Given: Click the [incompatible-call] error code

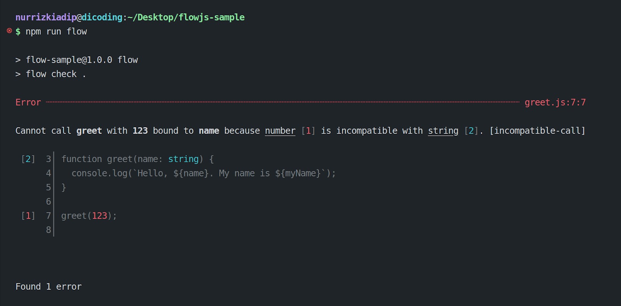Looking at the screenshot, I should coord(537,131).
